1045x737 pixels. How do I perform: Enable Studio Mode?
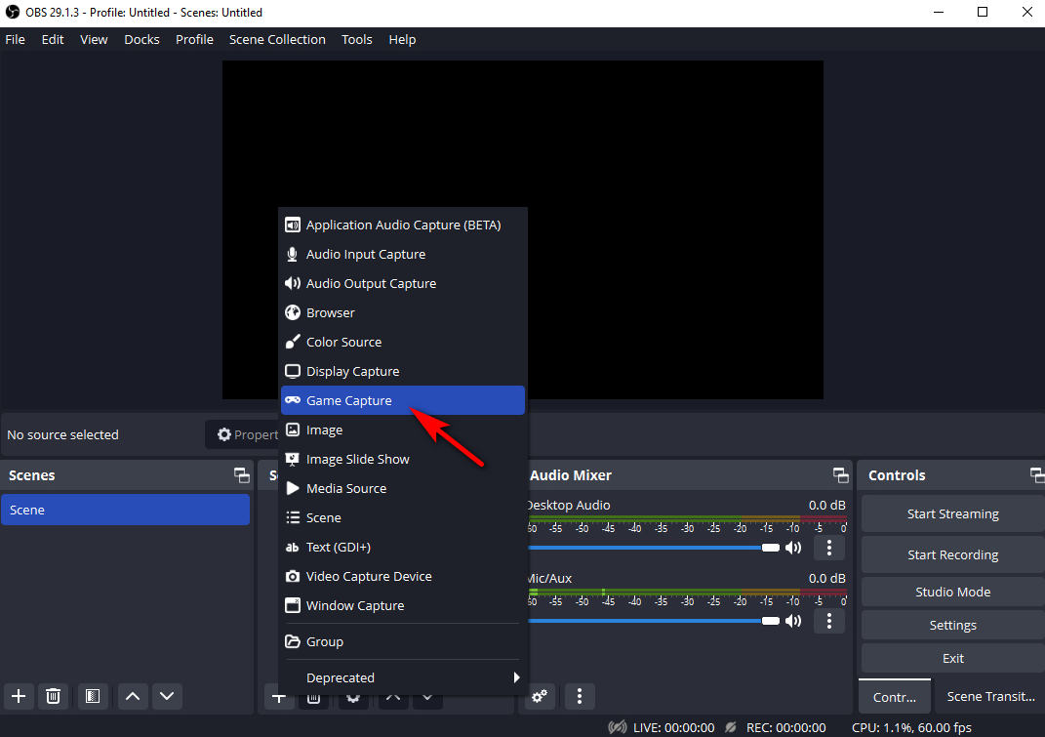(x=953, y=592)
